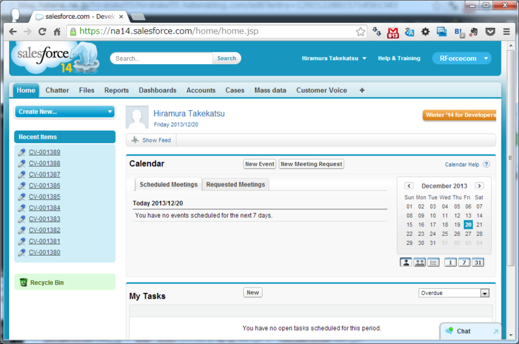Image resolution: width=519 pixels, height=344 pixels.
Task: Open the Files tab
Action: [87, 90]
